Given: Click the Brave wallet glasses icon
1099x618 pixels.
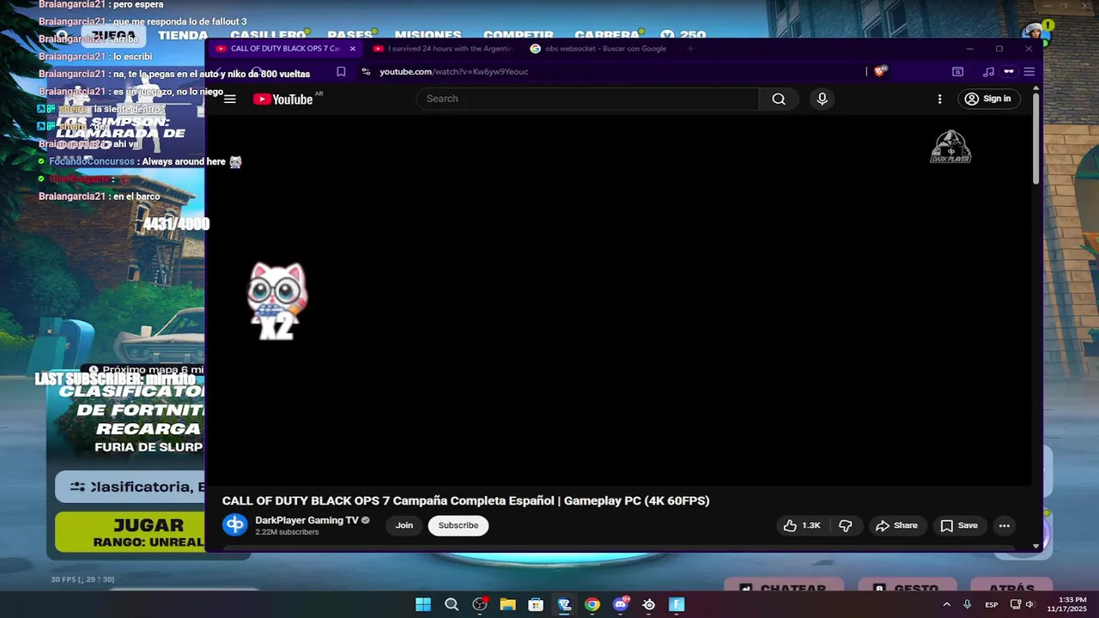Looking at the screenshot, I should (x=1009, y=72).
